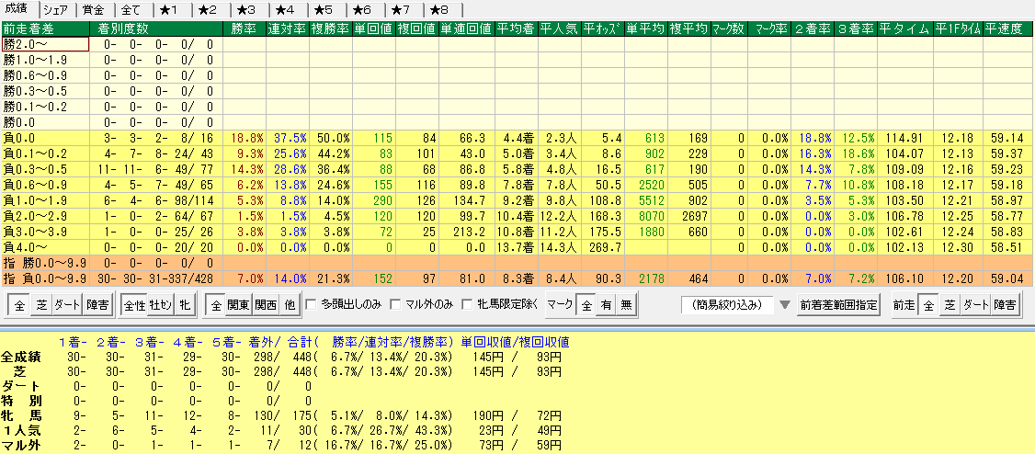Viewport: 1035px width, 454px height.
Task: Click the 着別度数 column header
Action: pyautogui.click(x=156, y=28)
